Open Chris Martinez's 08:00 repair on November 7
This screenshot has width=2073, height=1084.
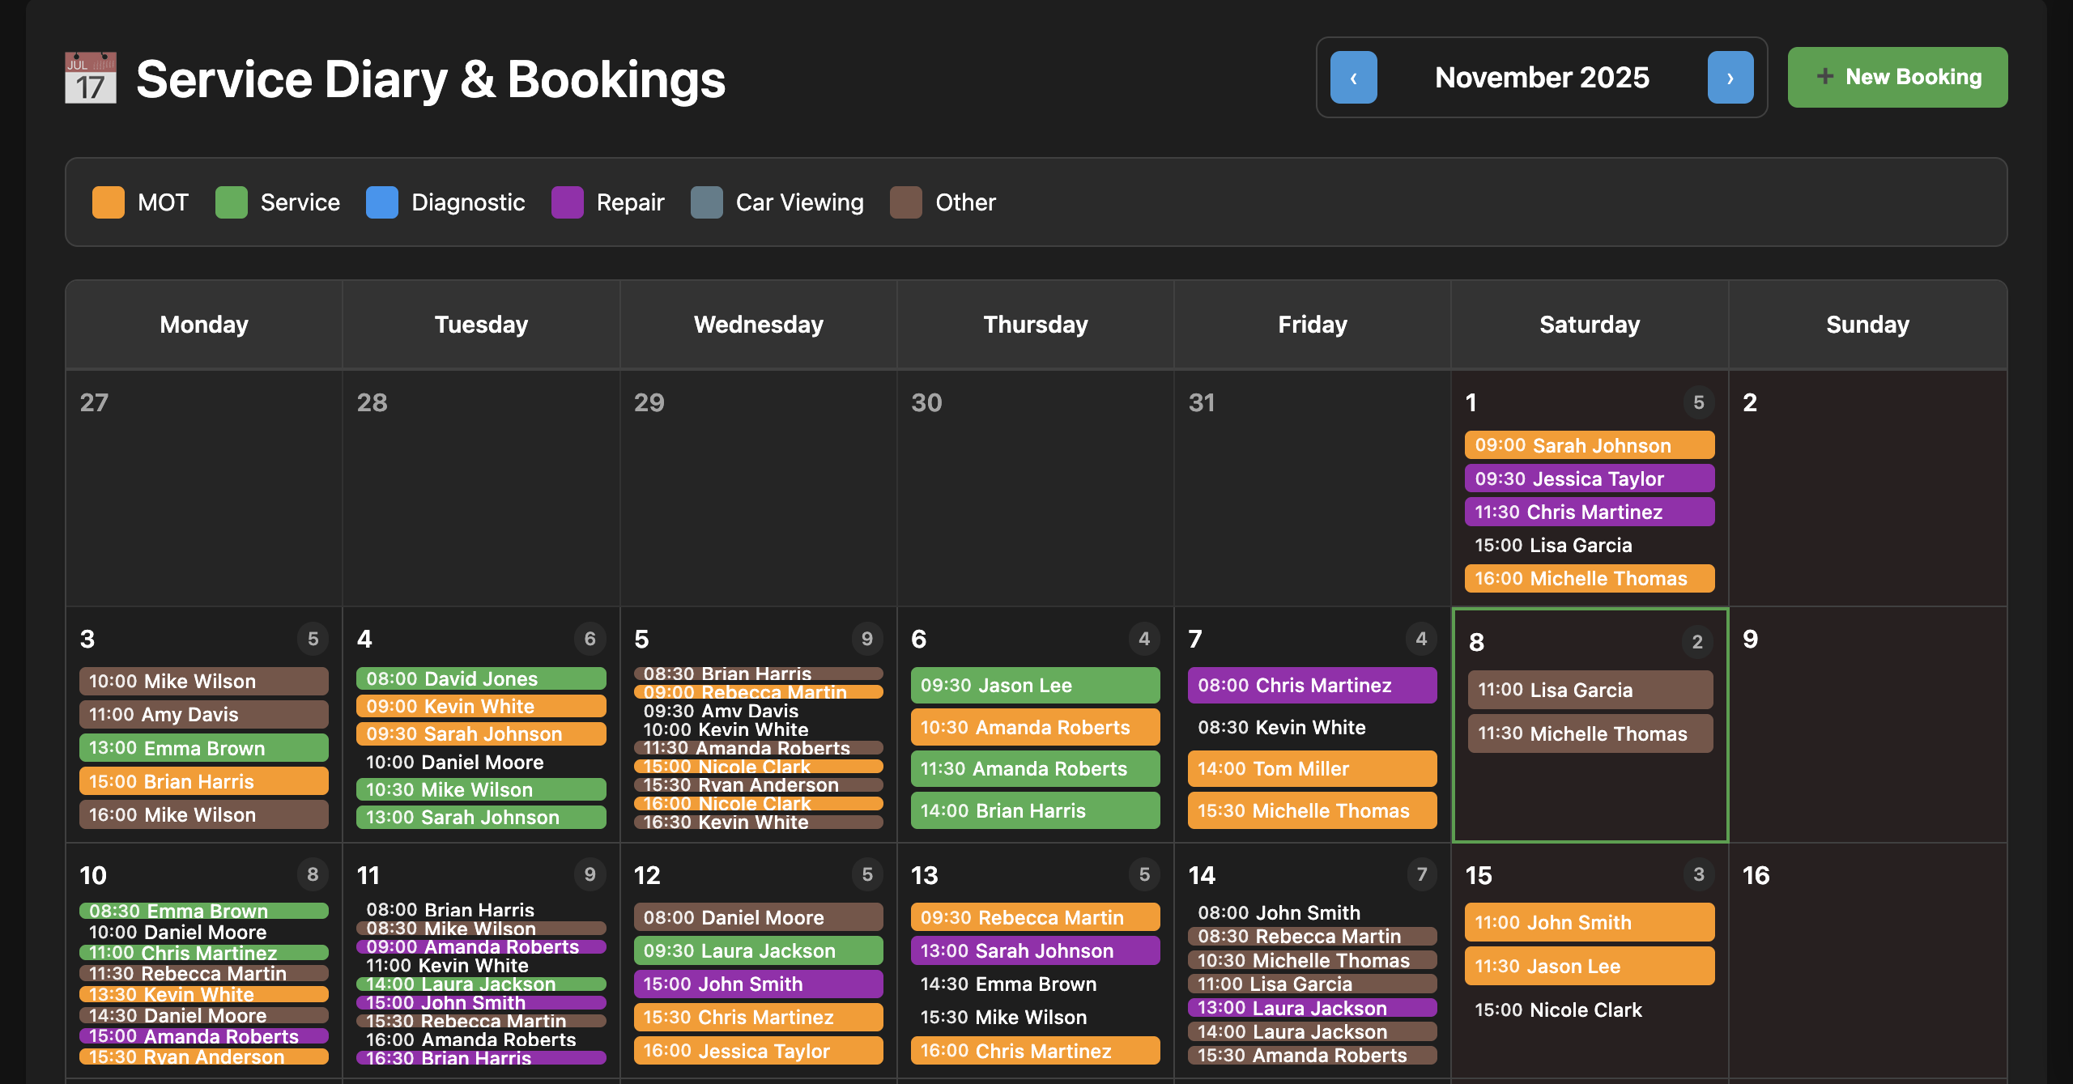tap(1312, 685)
